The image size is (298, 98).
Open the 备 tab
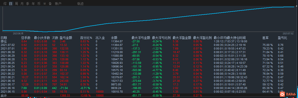[50, 4]
